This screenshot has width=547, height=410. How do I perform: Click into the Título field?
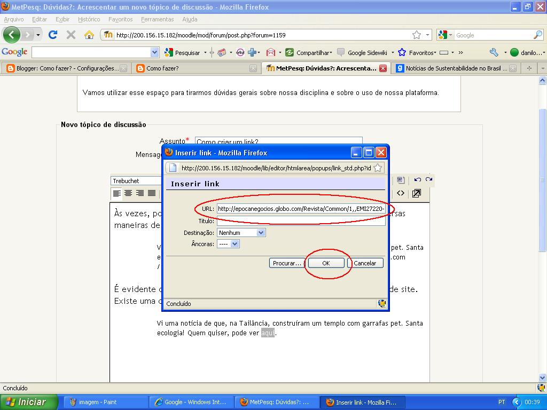point(301,220)
